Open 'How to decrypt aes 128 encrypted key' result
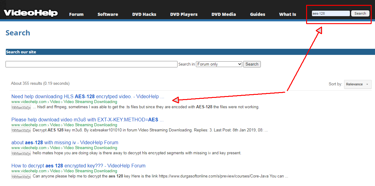This screenshot has width=375, height=186. click(78, 166)
